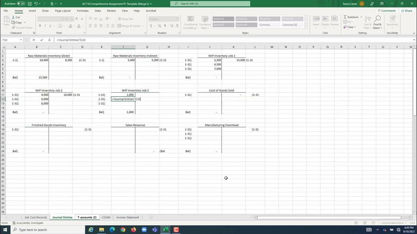
Task: Open the COGM sheet tab
Action: (x=106, y=217)
